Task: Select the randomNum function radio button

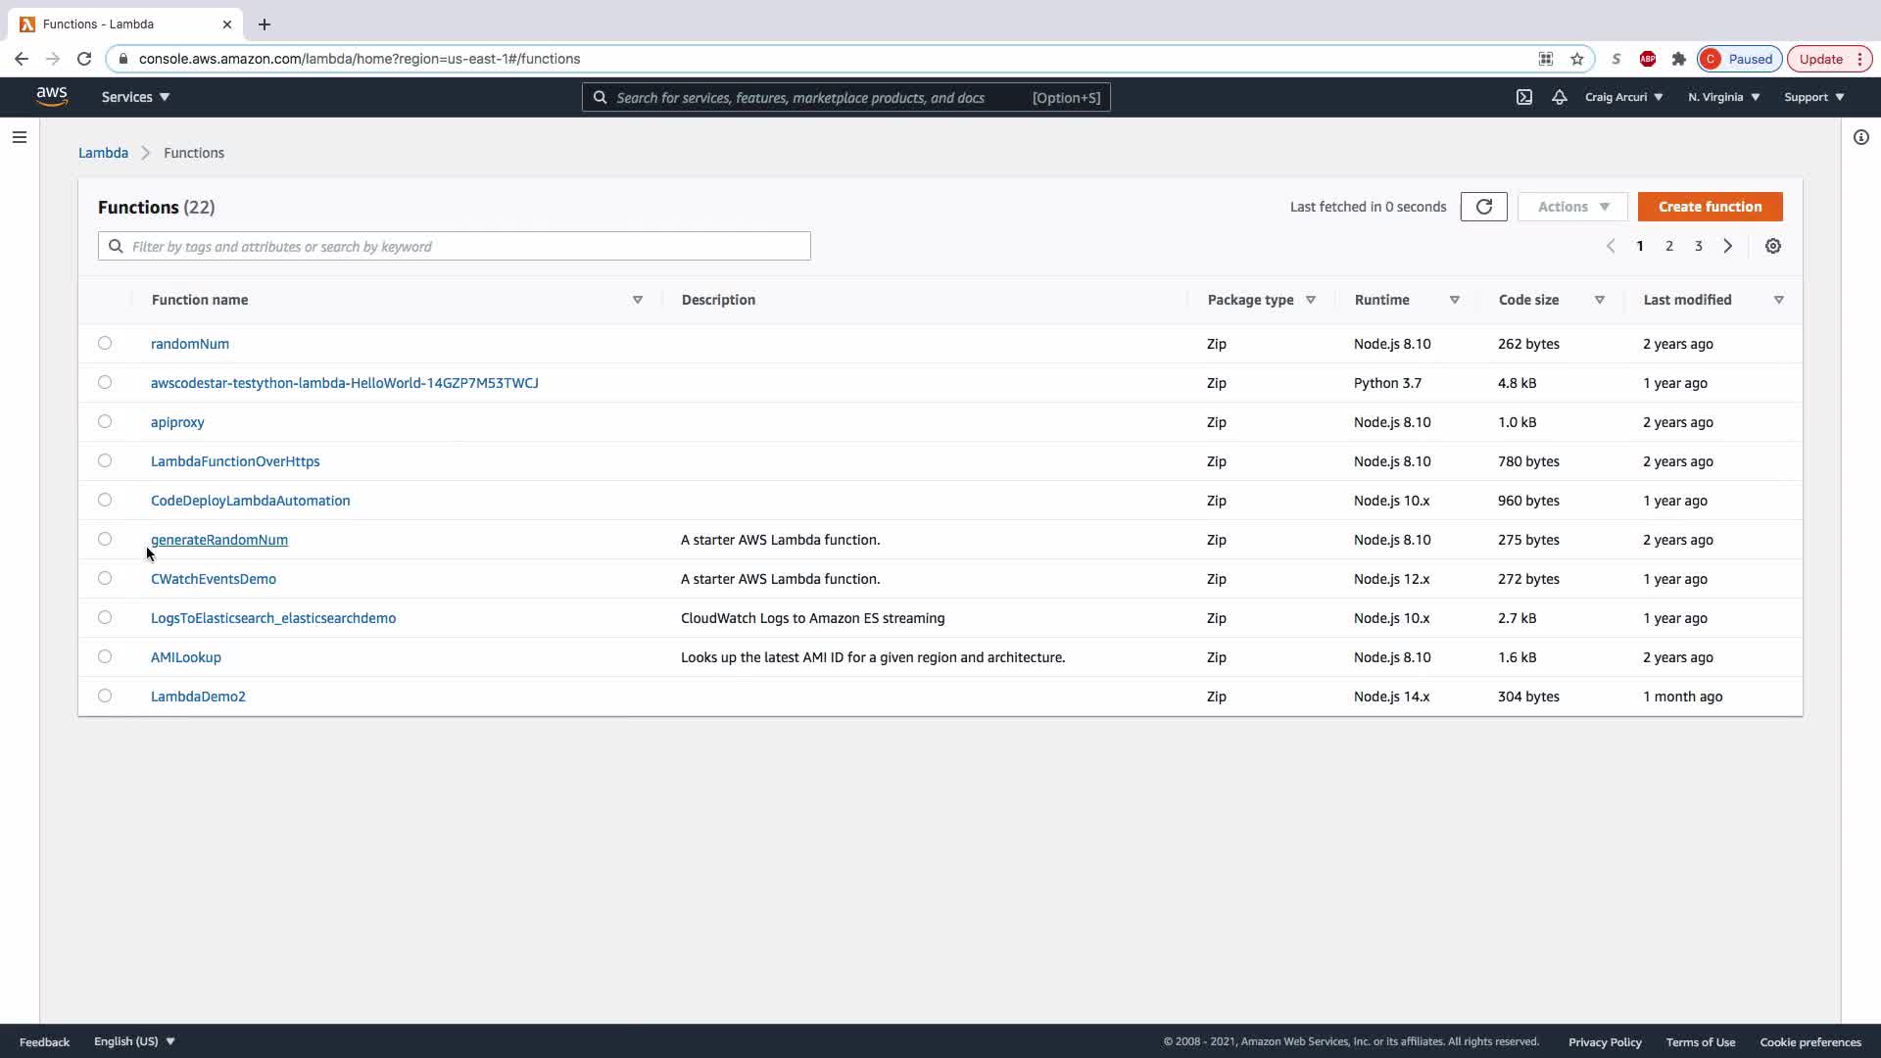Action: pos(105,343)
